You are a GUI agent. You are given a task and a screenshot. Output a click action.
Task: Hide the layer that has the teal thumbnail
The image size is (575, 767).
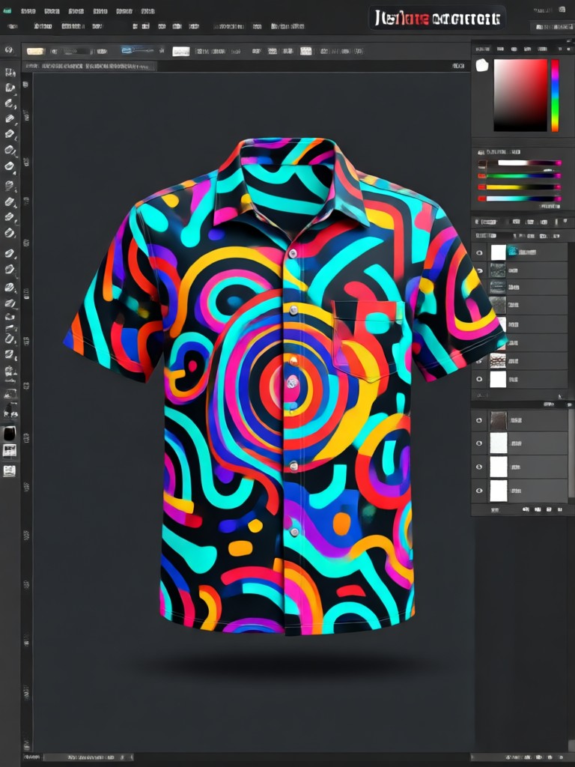pyautogui.click(x=480, y=252)
